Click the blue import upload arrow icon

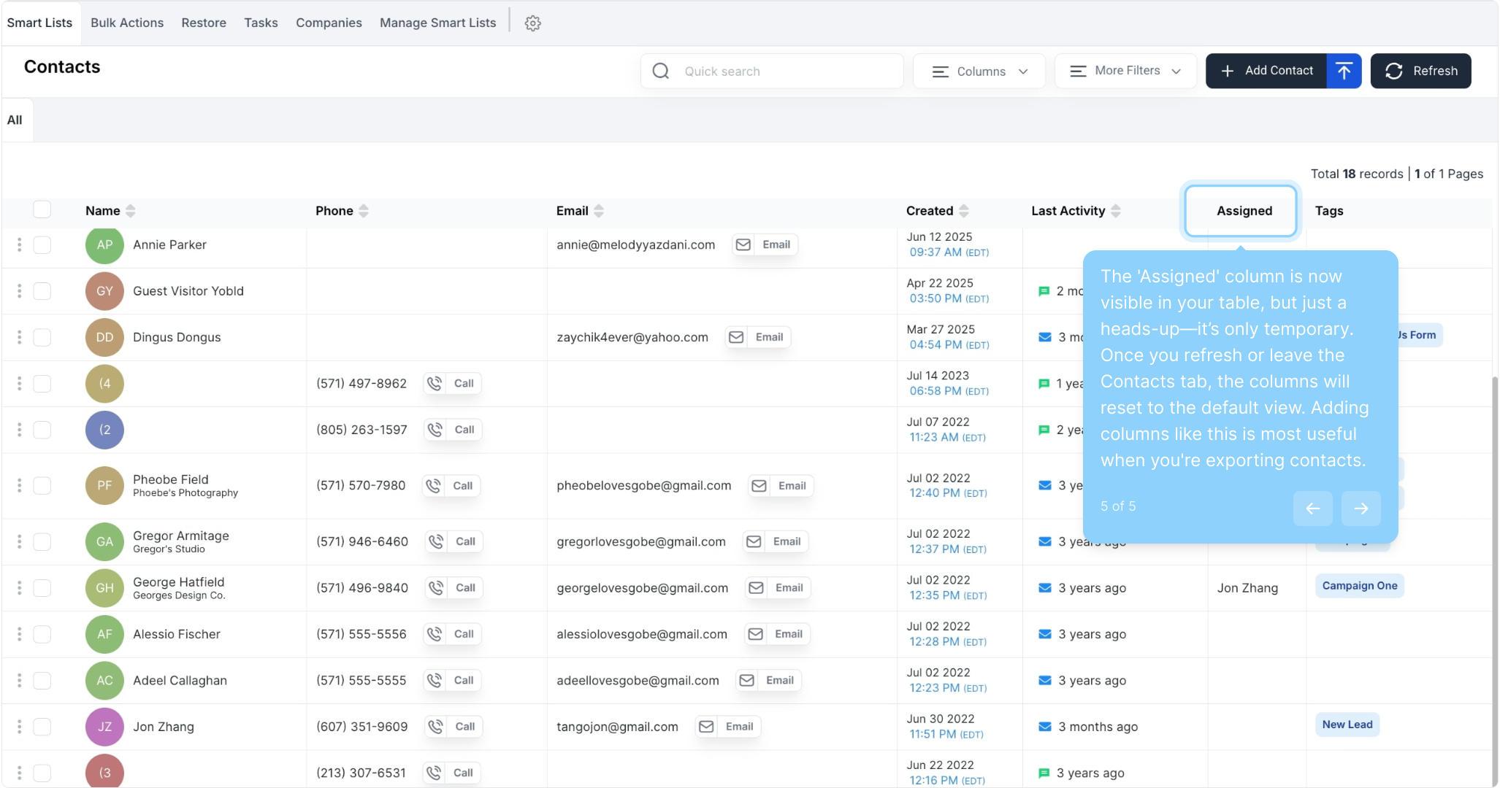pos(1344,71)
